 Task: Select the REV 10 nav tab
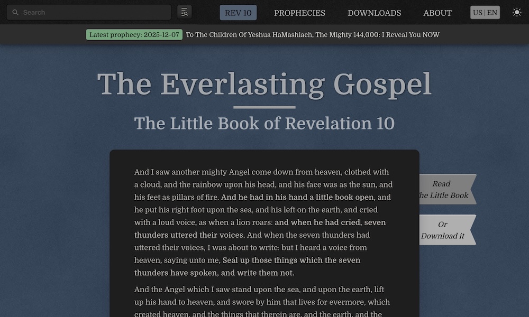point(238,13)
